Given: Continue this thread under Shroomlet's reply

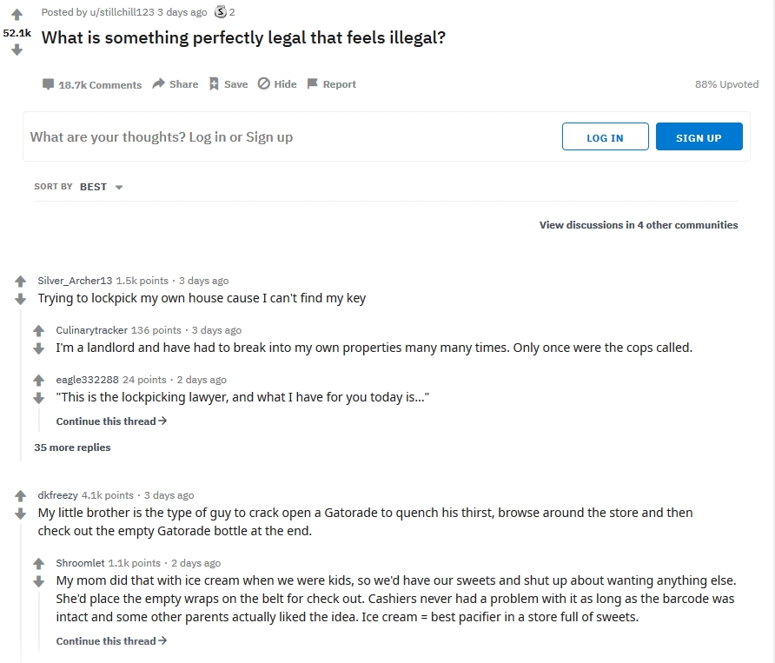Looking at the screenshot, I should pyautogui.click(x=111, y=641).
